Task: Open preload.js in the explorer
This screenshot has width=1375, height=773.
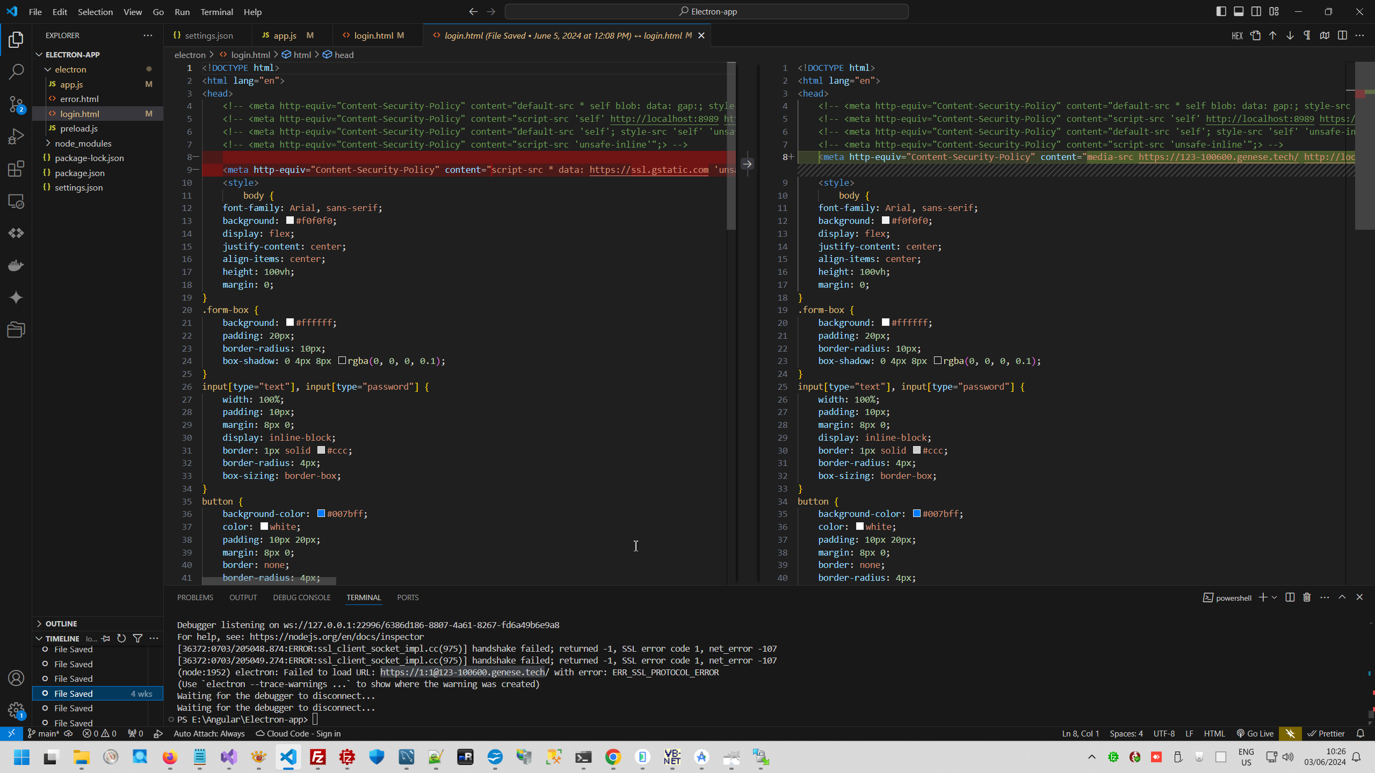Action: point(78,128)
